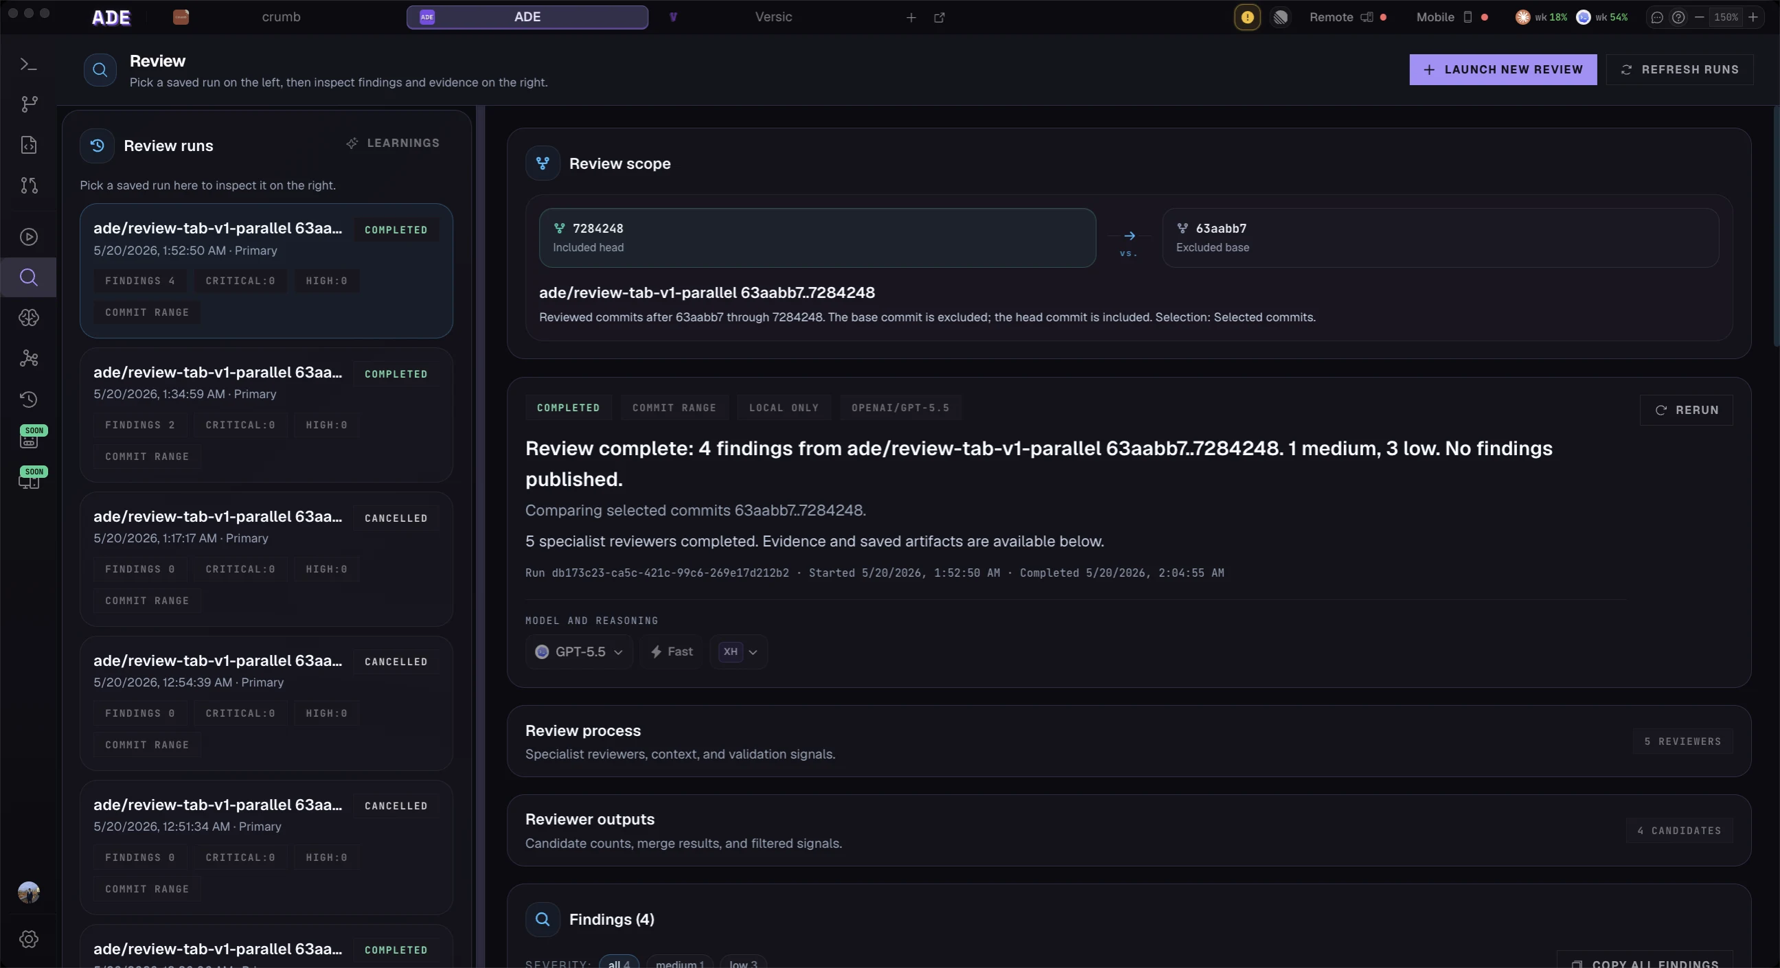Filter findings by medium 1 severity

click(680, 963)
